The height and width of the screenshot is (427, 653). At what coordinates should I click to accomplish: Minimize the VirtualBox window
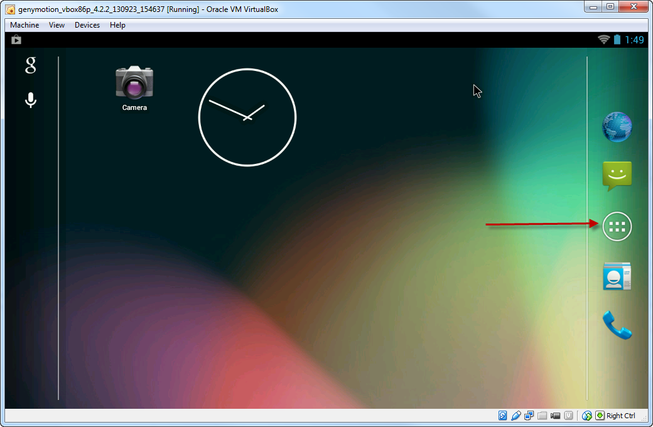593,6
